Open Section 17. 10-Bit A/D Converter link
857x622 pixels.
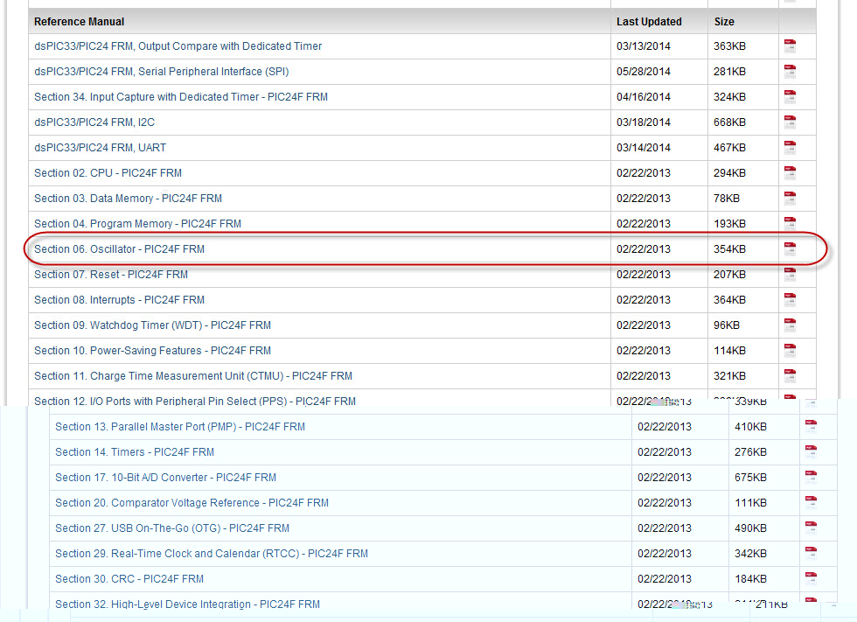tap(165, 477)
